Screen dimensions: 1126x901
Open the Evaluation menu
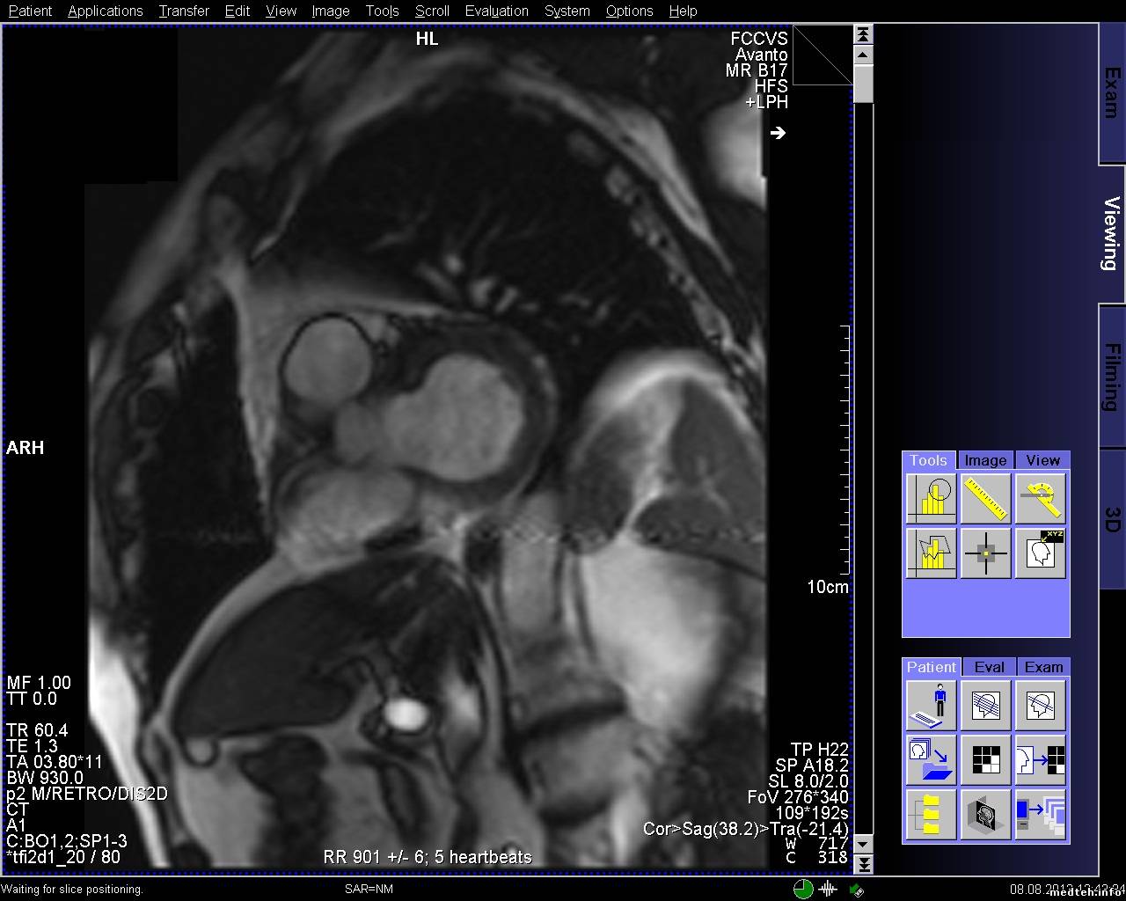pyautogui.click(x=496, y=11)
